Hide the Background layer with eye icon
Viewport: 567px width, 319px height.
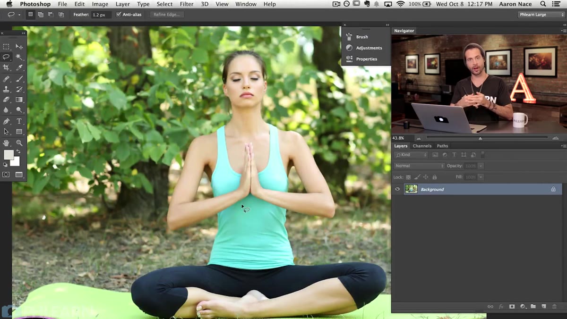pyautogui.click(x=397, y=189)
